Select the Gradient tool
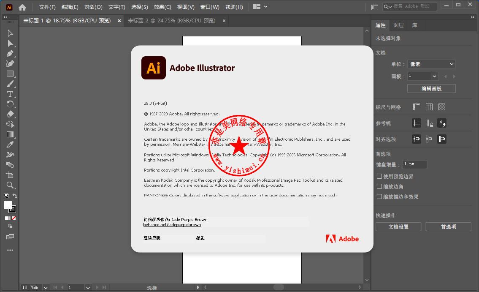Screen dimensions: 479x292 10,134
